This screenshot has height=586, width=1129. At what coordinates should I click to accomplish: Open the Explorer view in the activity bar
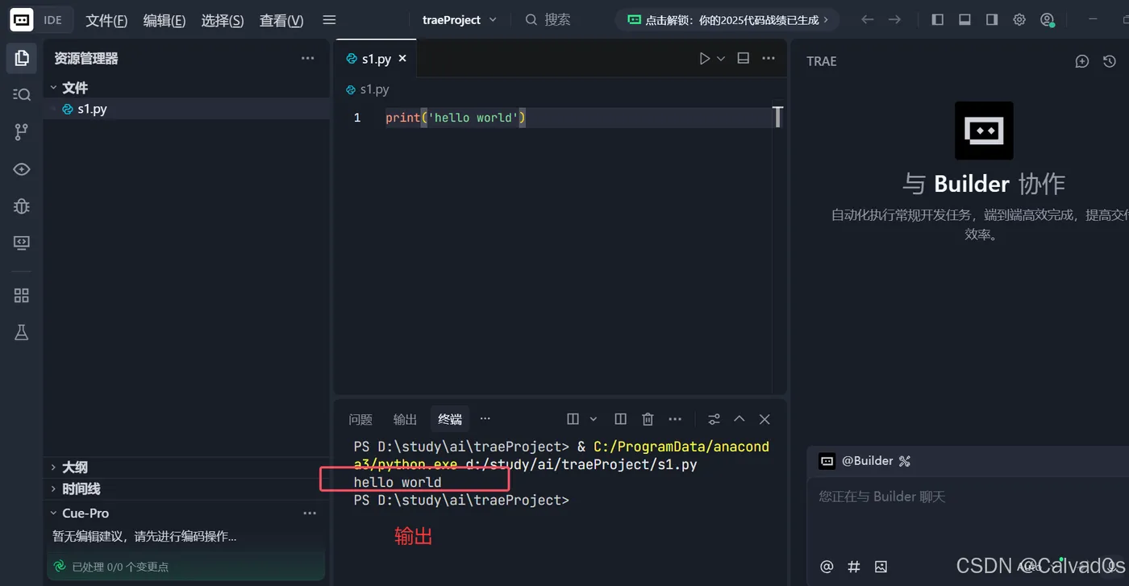click(x=22, y=58)
